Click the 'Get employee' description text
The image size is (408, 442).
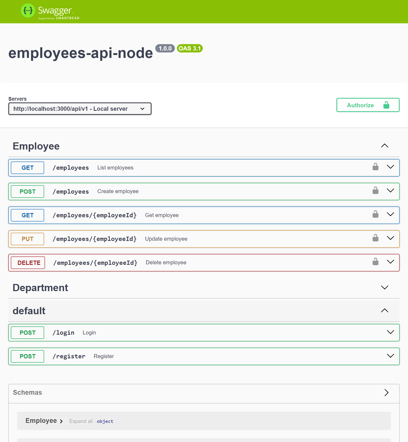[x=162, y=215]
